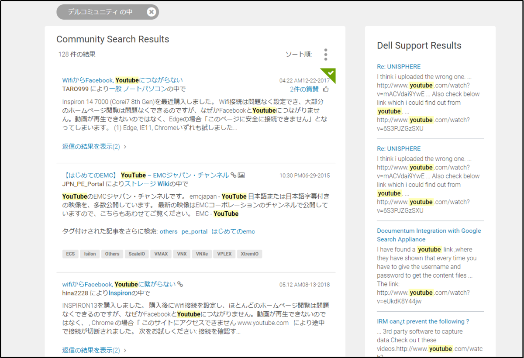524x358 pixels.
Task: Open the sort order three-dot menu
Action: pos(326,55)
